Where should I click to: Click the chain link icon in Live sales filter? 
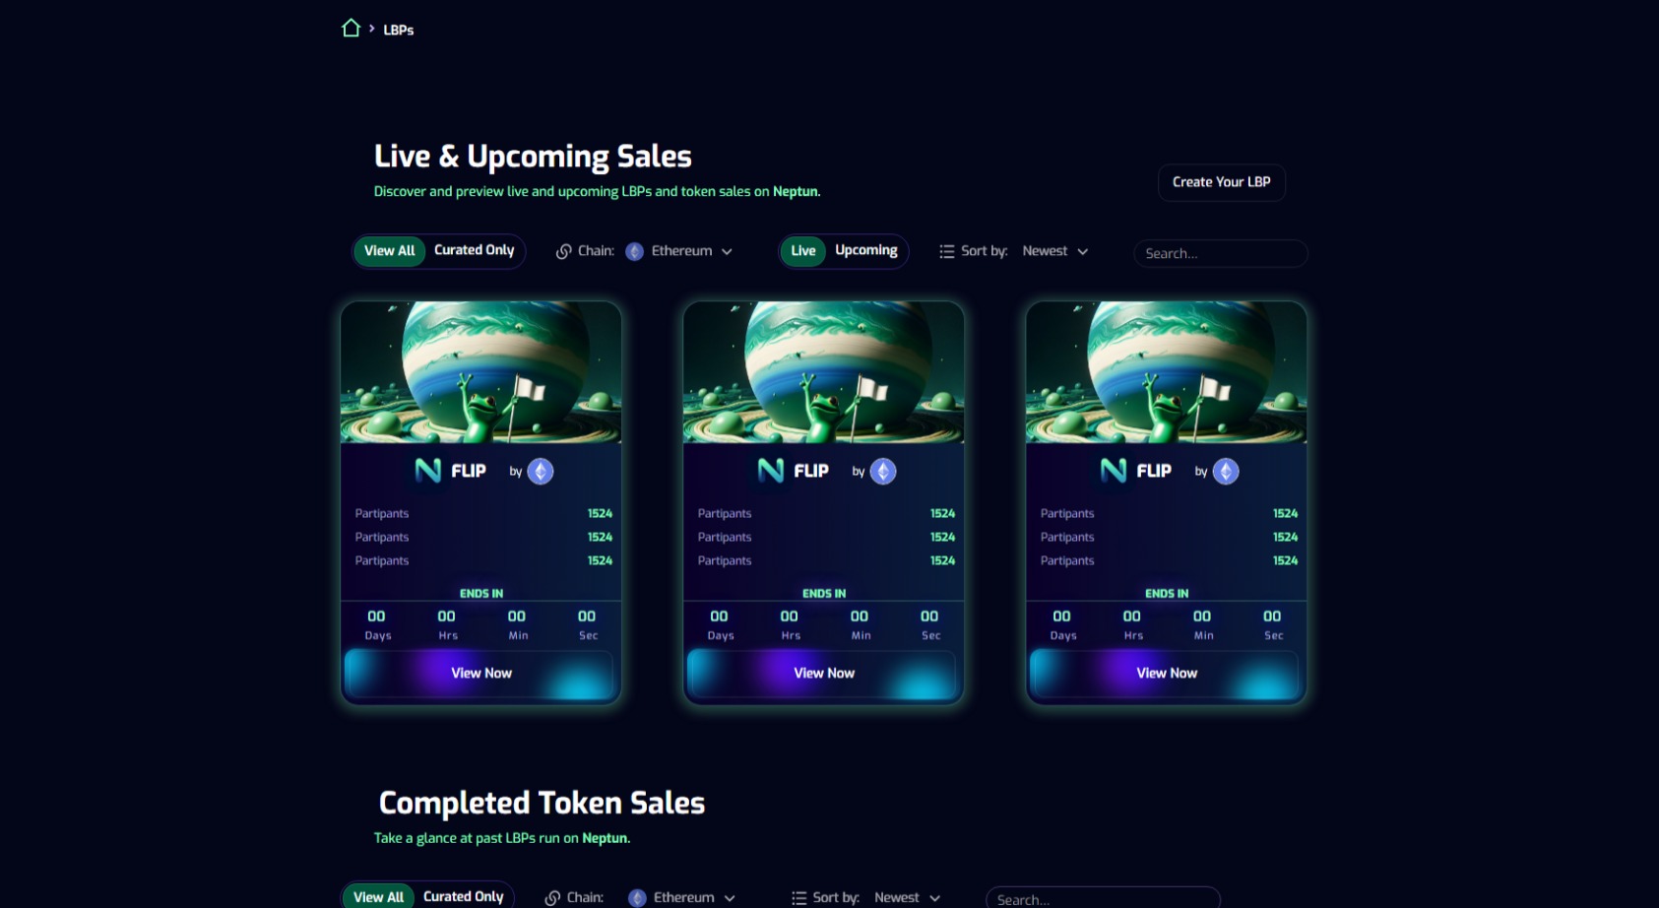pos(564,251)
